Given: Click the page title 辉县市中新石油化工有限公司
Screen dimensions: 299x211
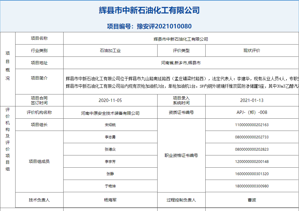Looking at the screenshot, I should [149, 10].
